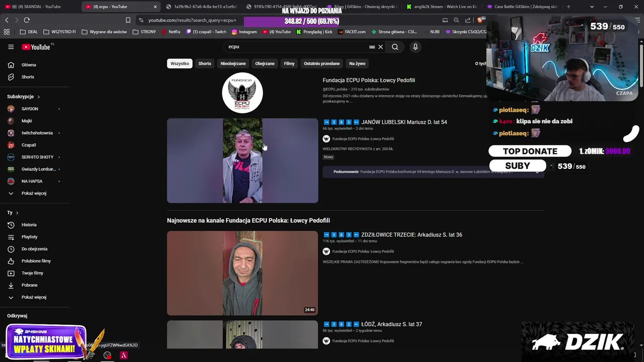Play the 24:40 Arkadiusz S. lat 36 thumbnail

pos(243,273)
